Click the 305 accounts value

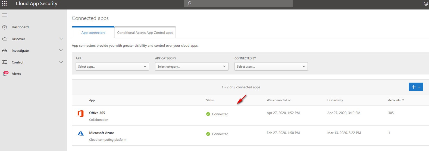(x=391, y=113)
